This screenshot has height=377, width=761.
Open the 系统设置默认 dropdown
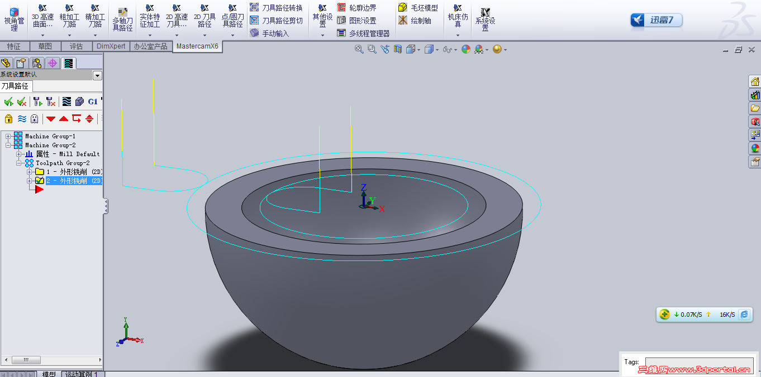tap(97, 75)
